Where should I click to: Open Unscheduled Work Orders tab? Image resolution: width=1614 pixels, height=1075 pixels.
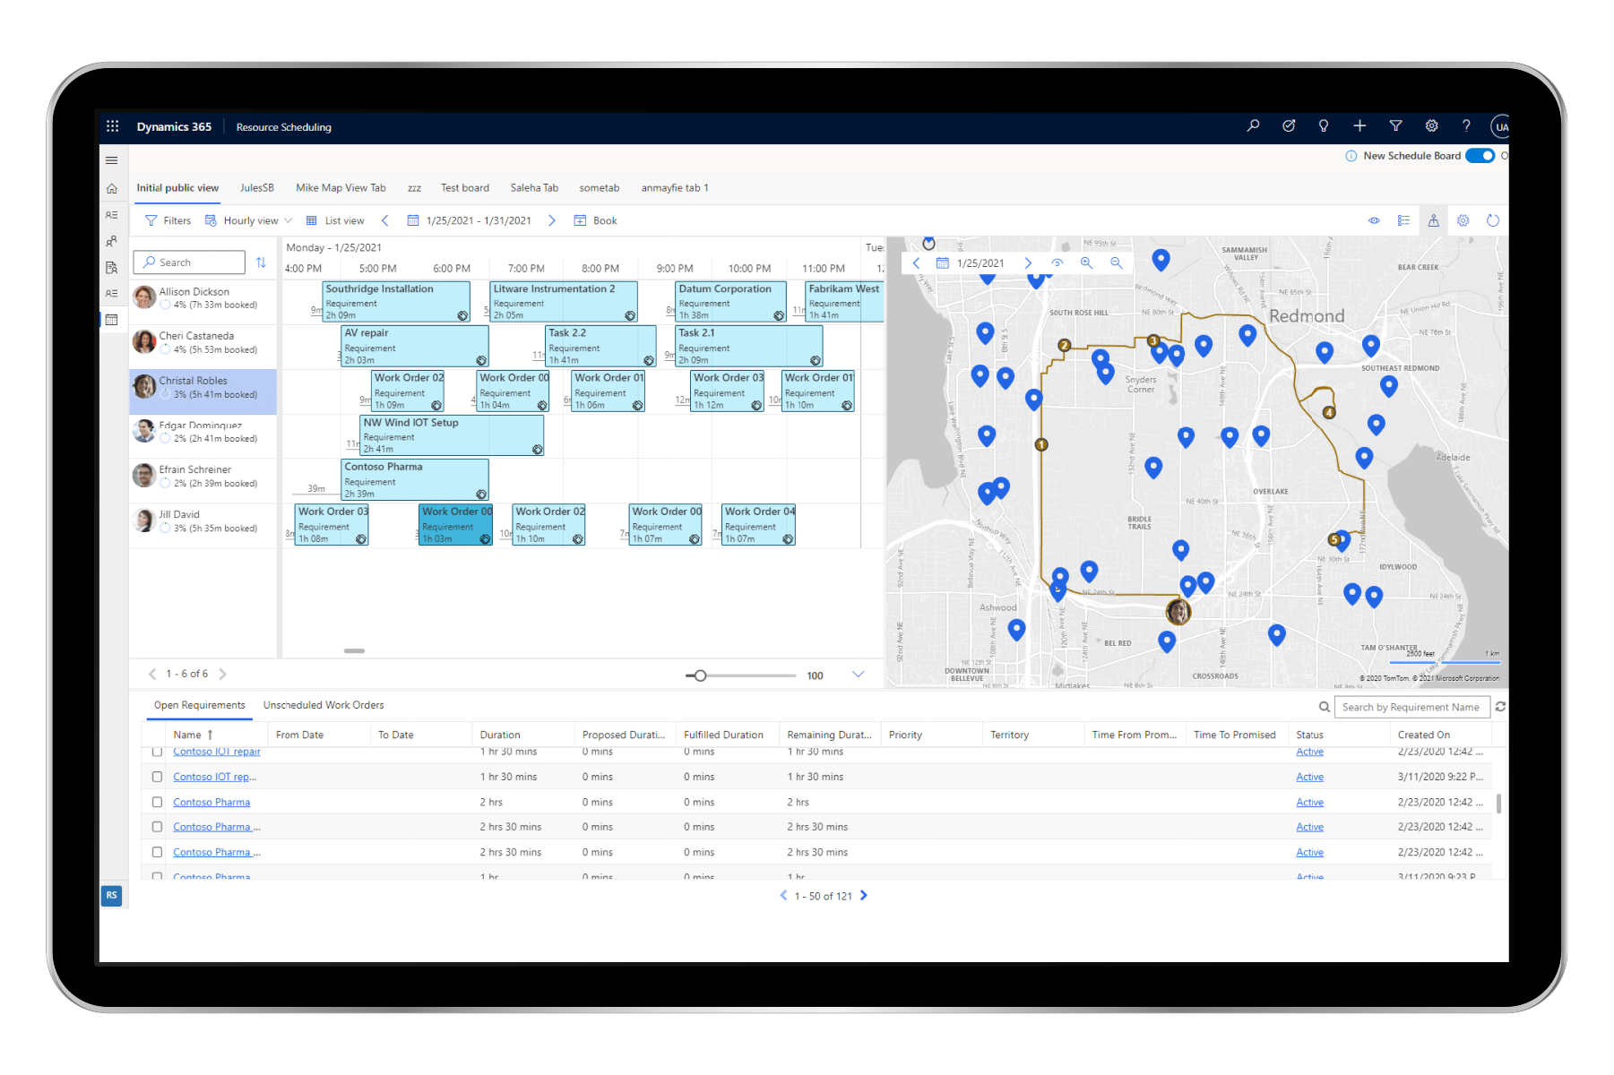click(324, 705)
